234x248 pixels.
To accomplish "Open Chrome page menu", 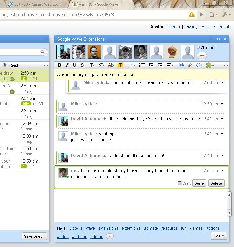I will [x=213, y=15].
